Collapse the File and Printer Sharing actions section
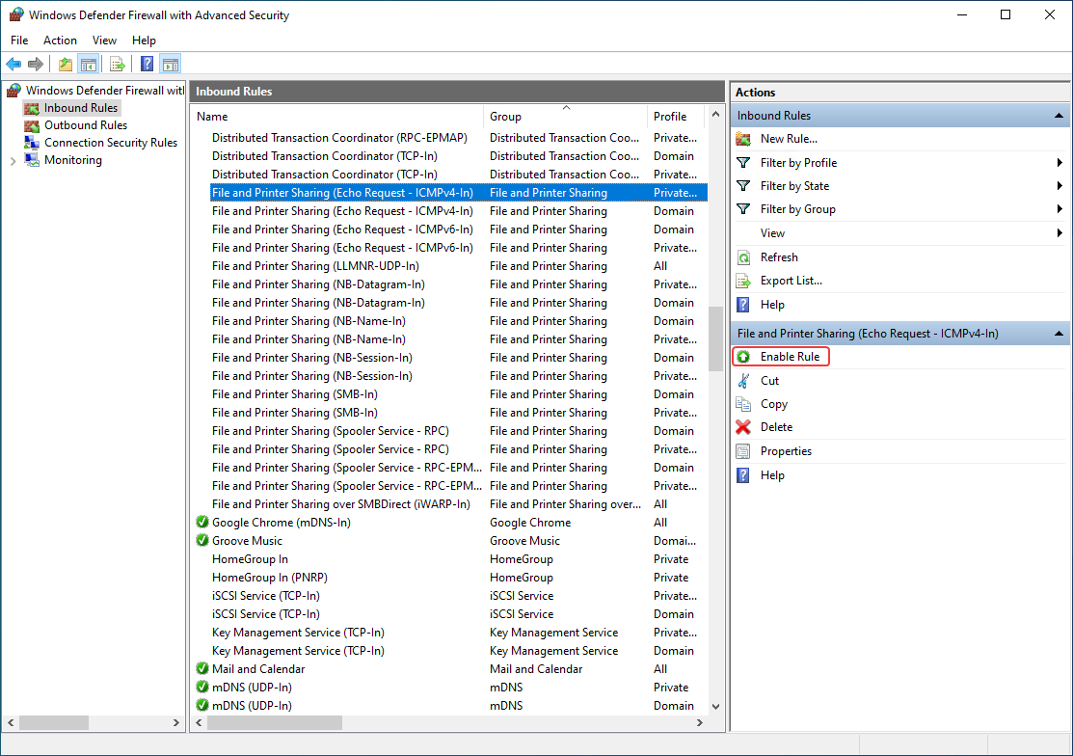This screenshot has height=756, width=1073. (x=1059, y=334)
